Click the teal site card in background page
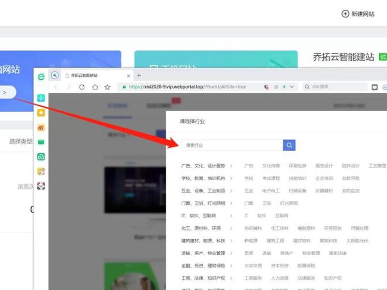 216,59
